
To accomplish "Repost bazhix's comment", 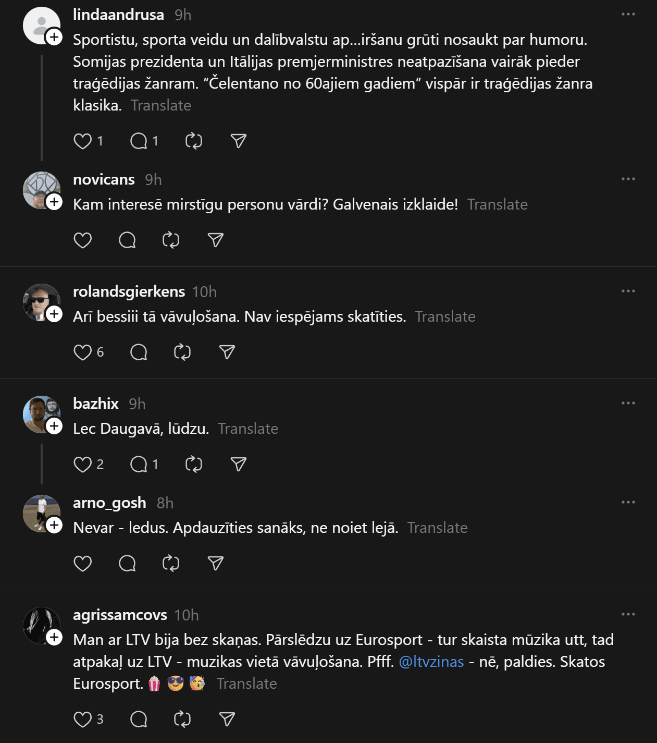I will point(194,465).
